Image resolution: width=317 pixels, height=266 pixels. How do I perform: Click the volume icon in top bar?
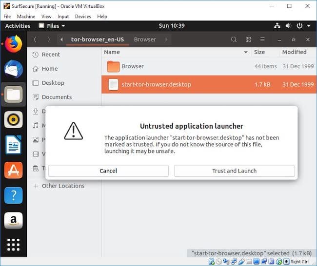[x=288, y=26]
